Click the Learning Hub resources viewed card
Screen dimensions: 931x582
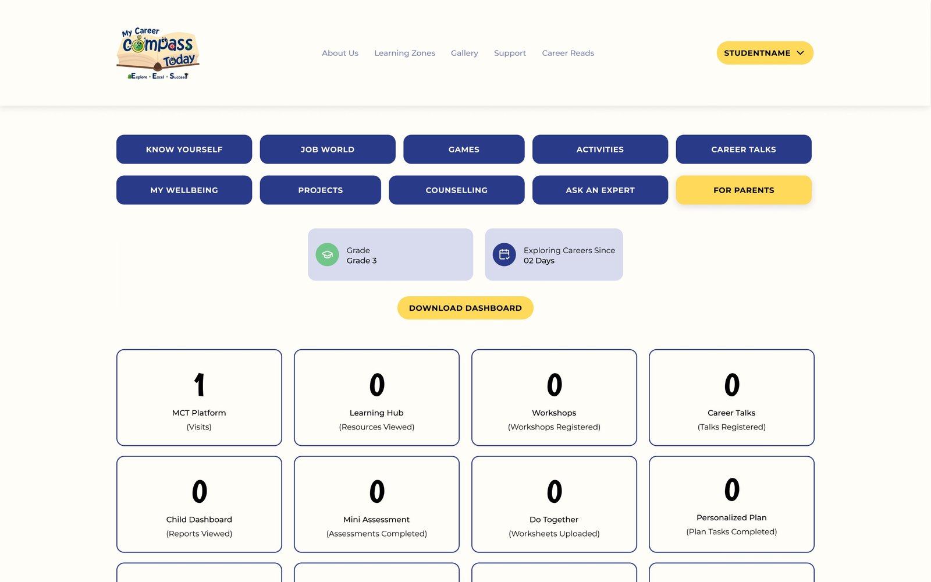coord(376,398)
